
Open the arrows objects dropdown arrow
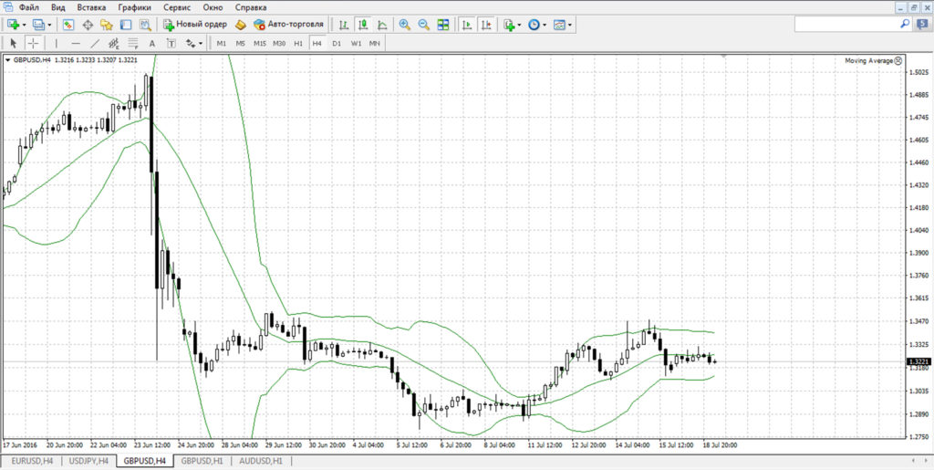pyautogui.click(x=201, y=44)
